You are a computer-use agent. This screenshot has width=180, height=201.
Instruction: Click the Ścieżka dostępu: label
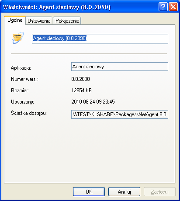click(29, 113)
